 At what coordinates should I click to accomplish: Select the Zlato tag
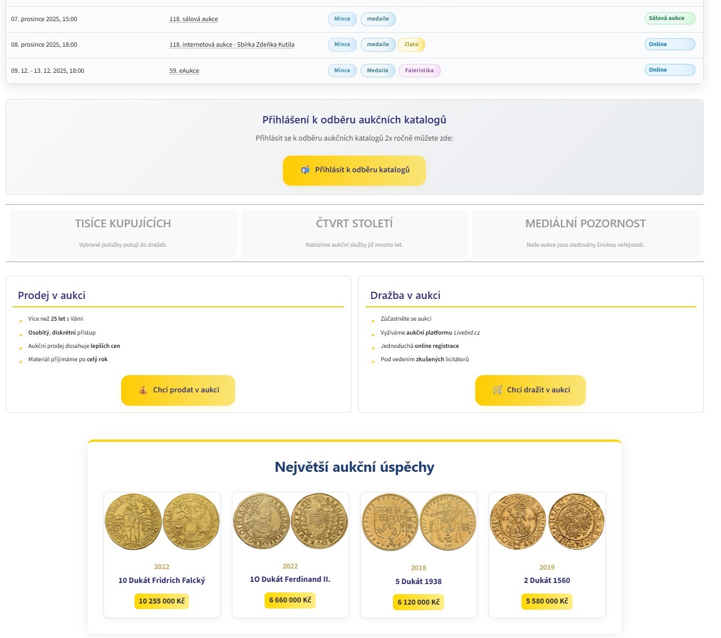click(x=411, y=44)
